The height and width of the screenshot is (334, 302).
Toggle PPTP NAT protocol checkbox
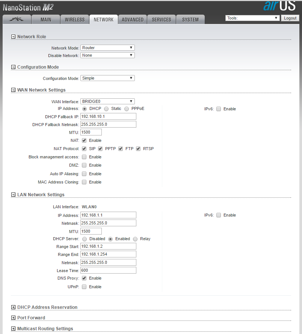[100, 149]
